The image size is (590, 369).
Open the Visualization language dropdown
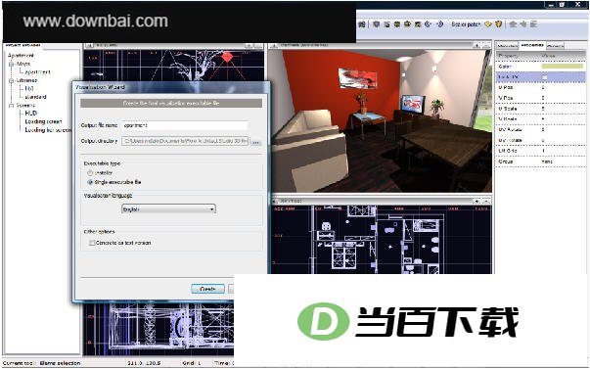coord(168,209)
